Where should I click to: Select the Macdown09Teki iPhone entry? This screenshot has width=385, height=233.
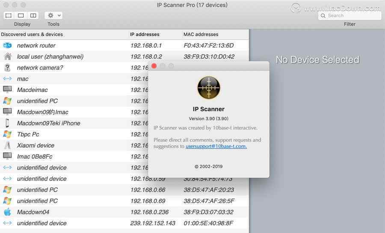pos(49,123)
